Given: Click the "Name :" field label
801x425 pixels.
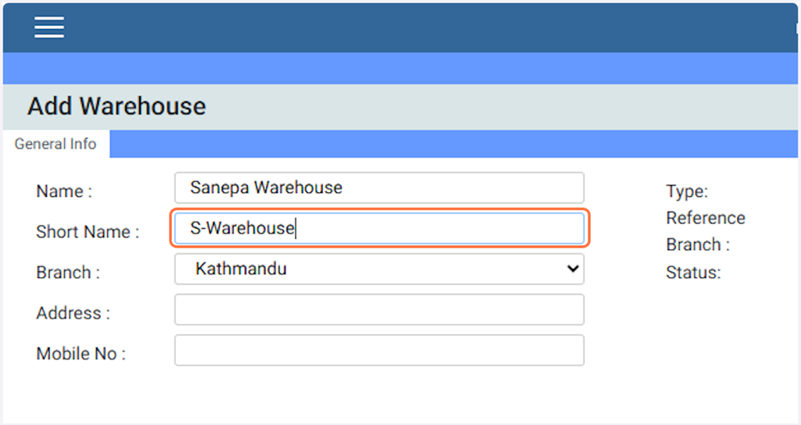Looking at the screenshot, I should 64,192.
